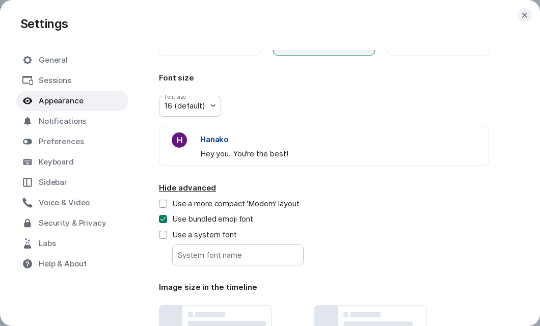The image size is (540, 326).
Task: Enable the compact 'Modern' layout checkbox
Action: coord(163,204)
